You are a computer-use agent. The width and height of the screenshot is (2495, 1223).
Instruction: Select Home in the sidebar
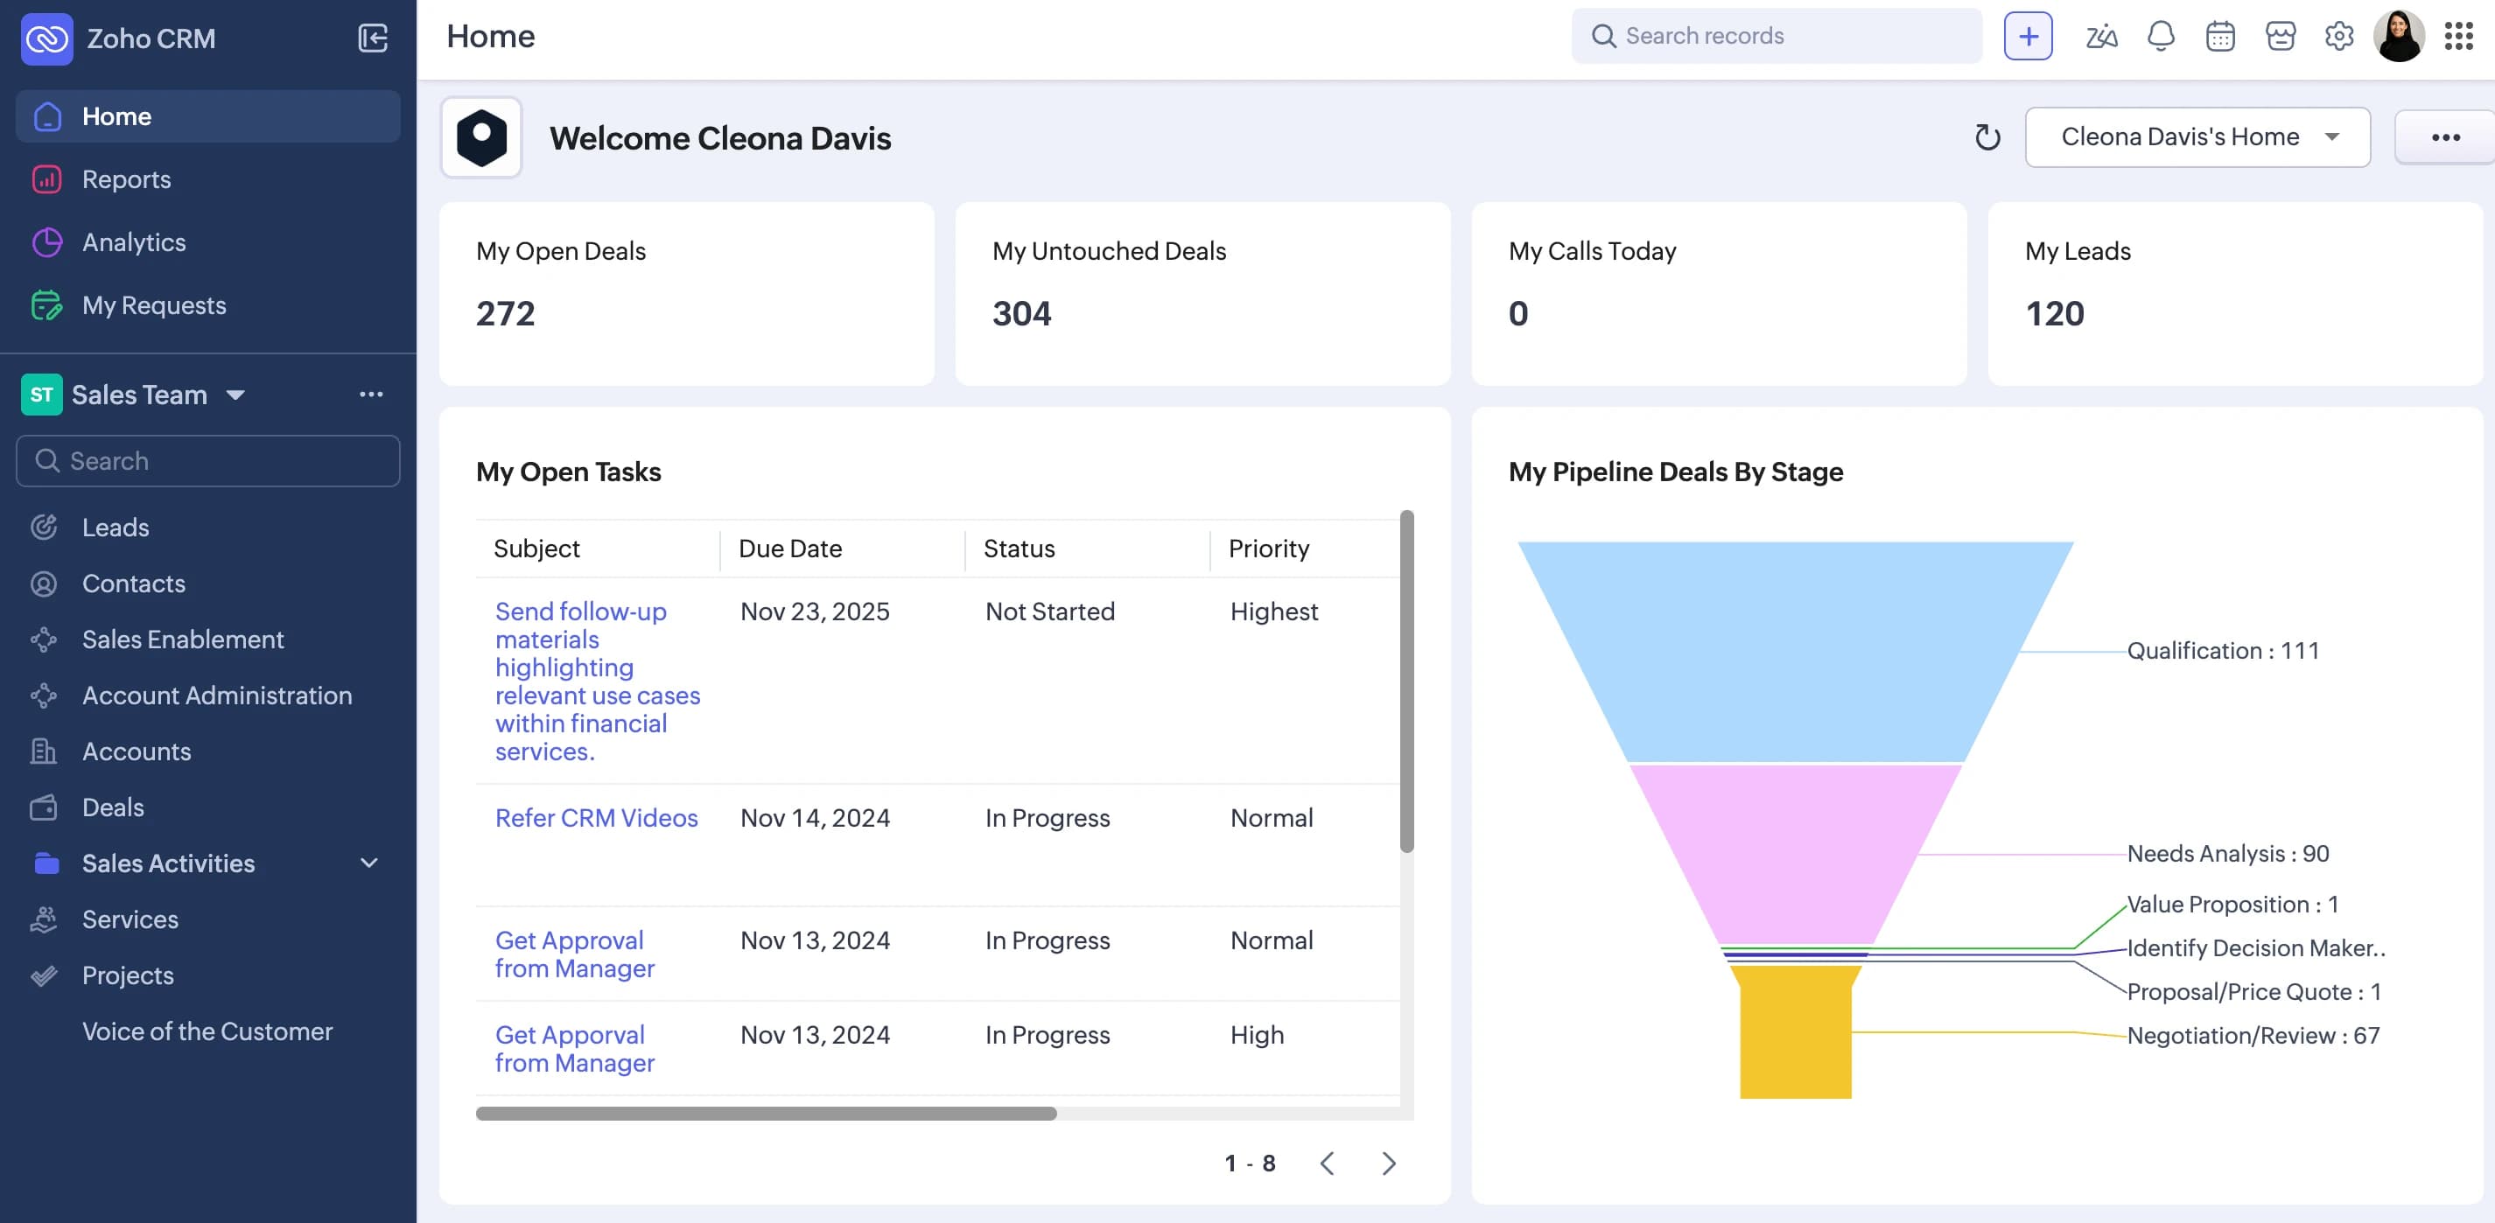pos(207,116)
